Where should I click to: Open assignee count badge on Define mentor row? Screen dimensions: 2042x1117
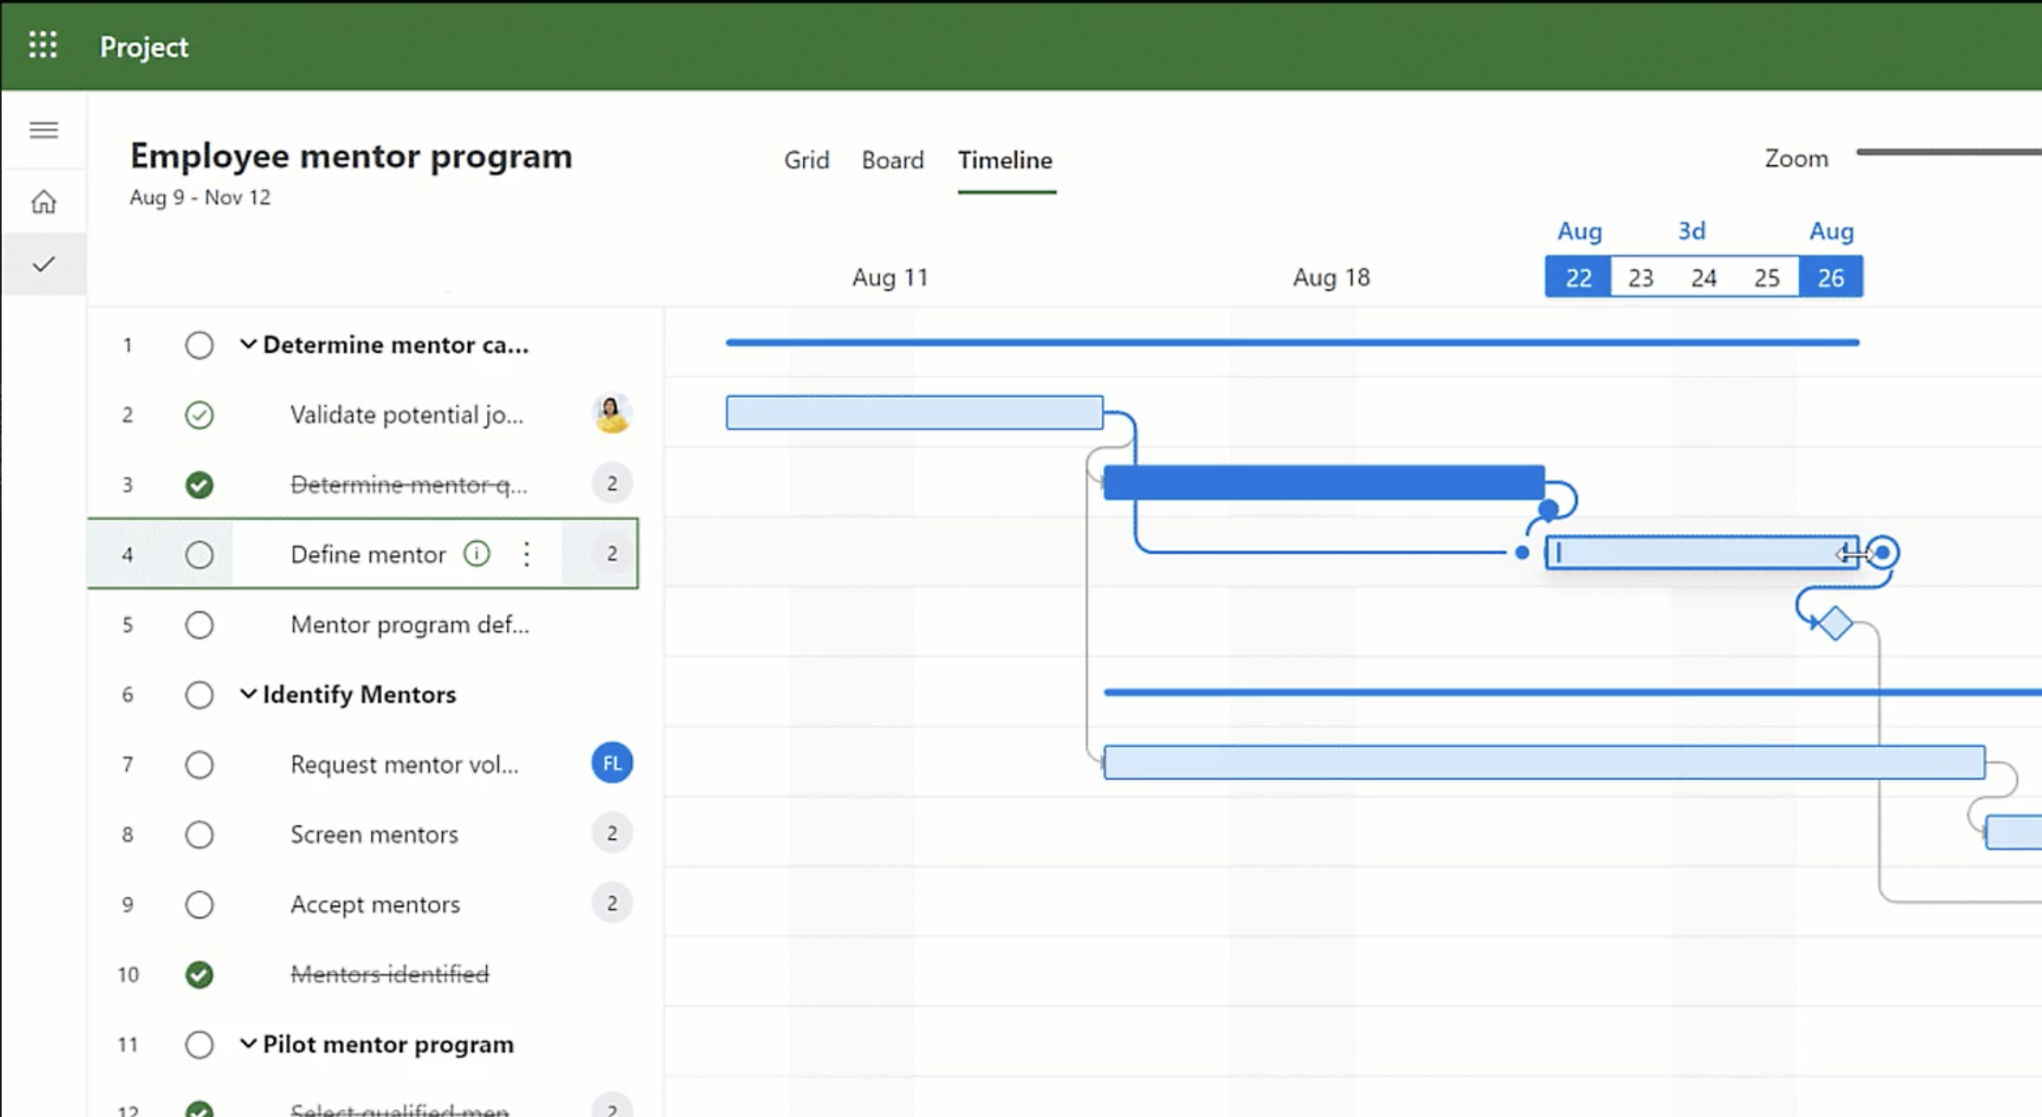coord(611,553)
